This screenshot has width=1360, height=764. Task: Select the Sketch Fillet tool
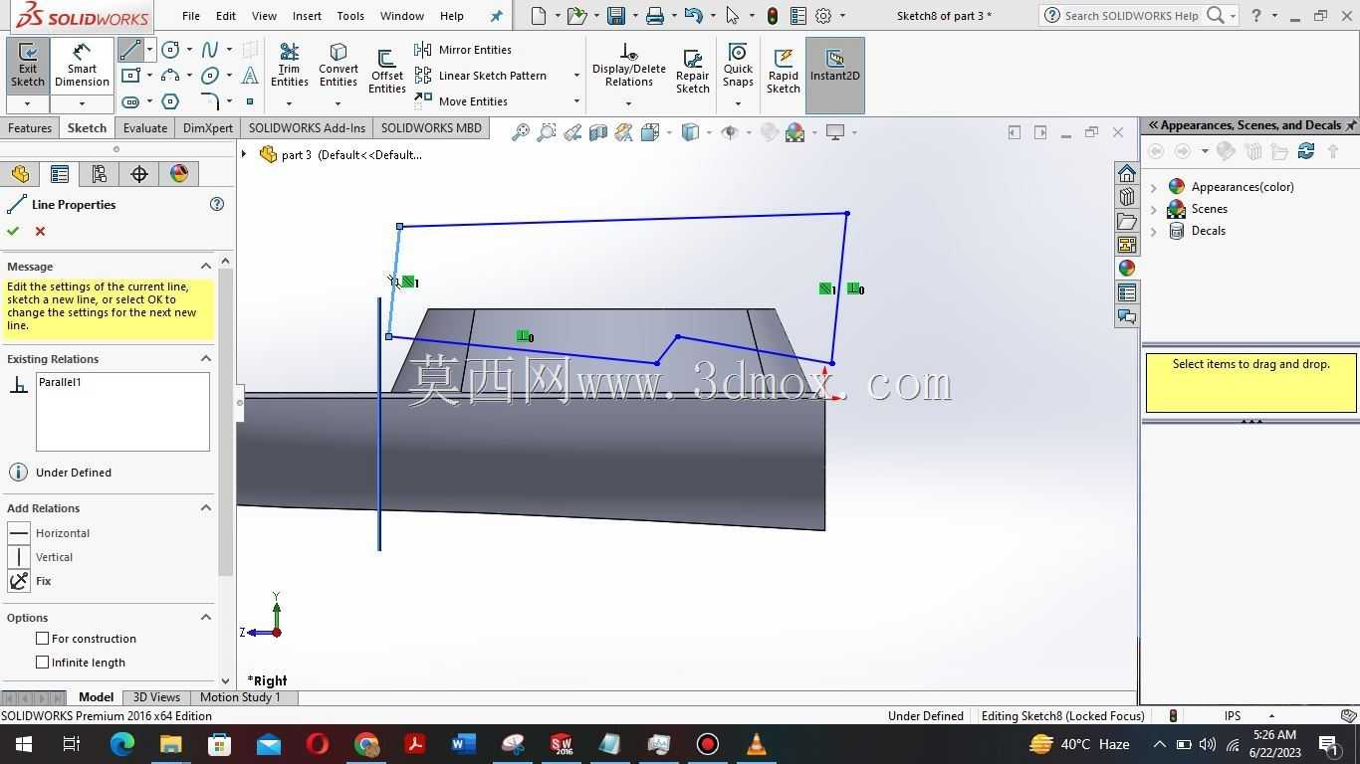tap(210, 101)
